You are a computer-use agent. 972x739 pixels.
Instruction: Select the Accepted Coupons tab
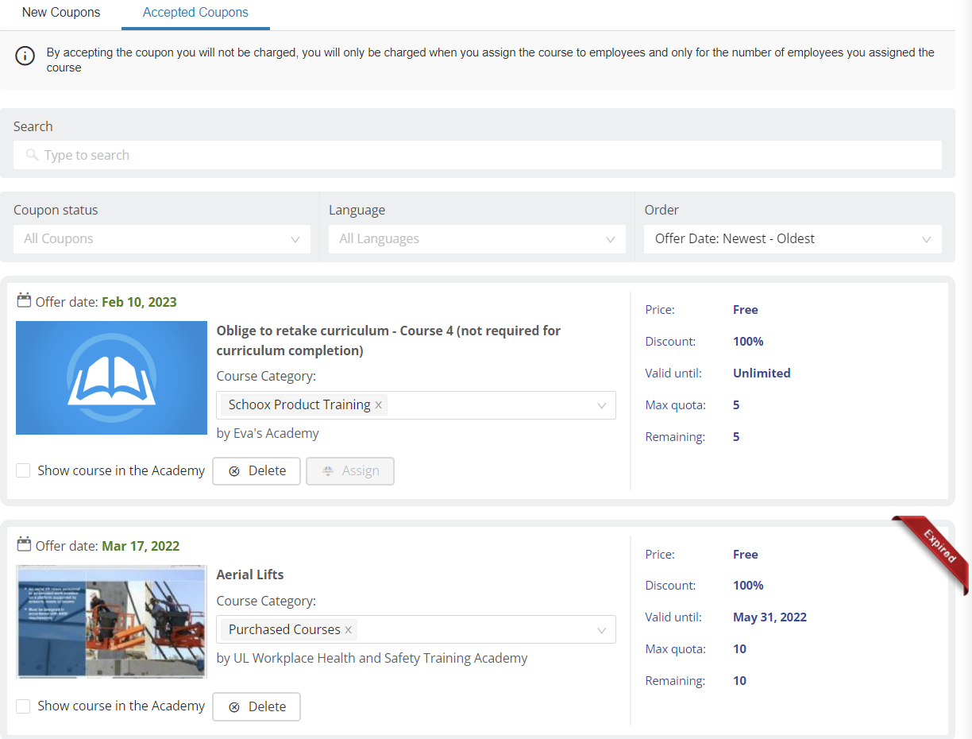[195, 13]
